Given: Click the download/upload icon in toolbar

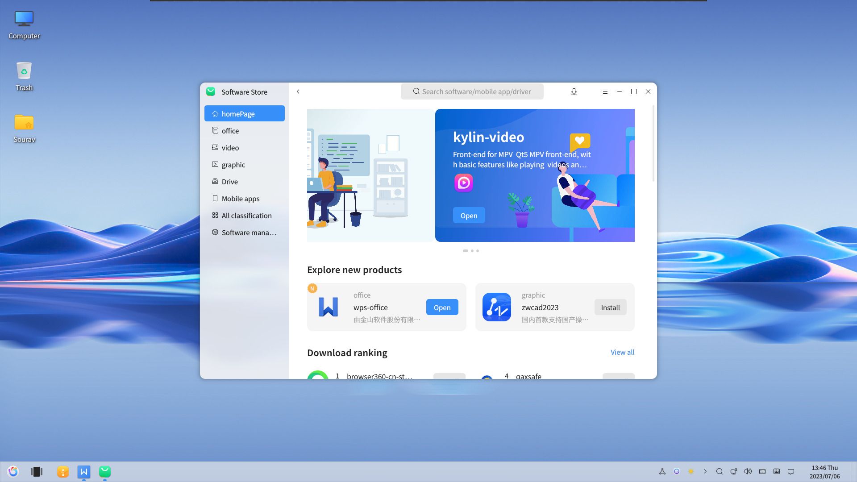Looking at the screenshot, I should tap(574, 92).
